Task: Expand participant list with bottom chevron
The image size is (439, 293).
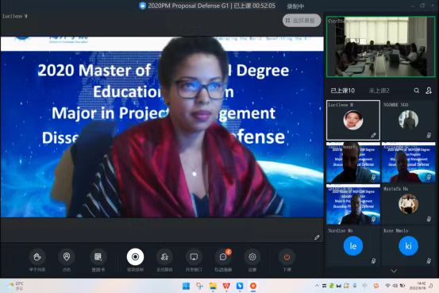Action: click(394, 271)
